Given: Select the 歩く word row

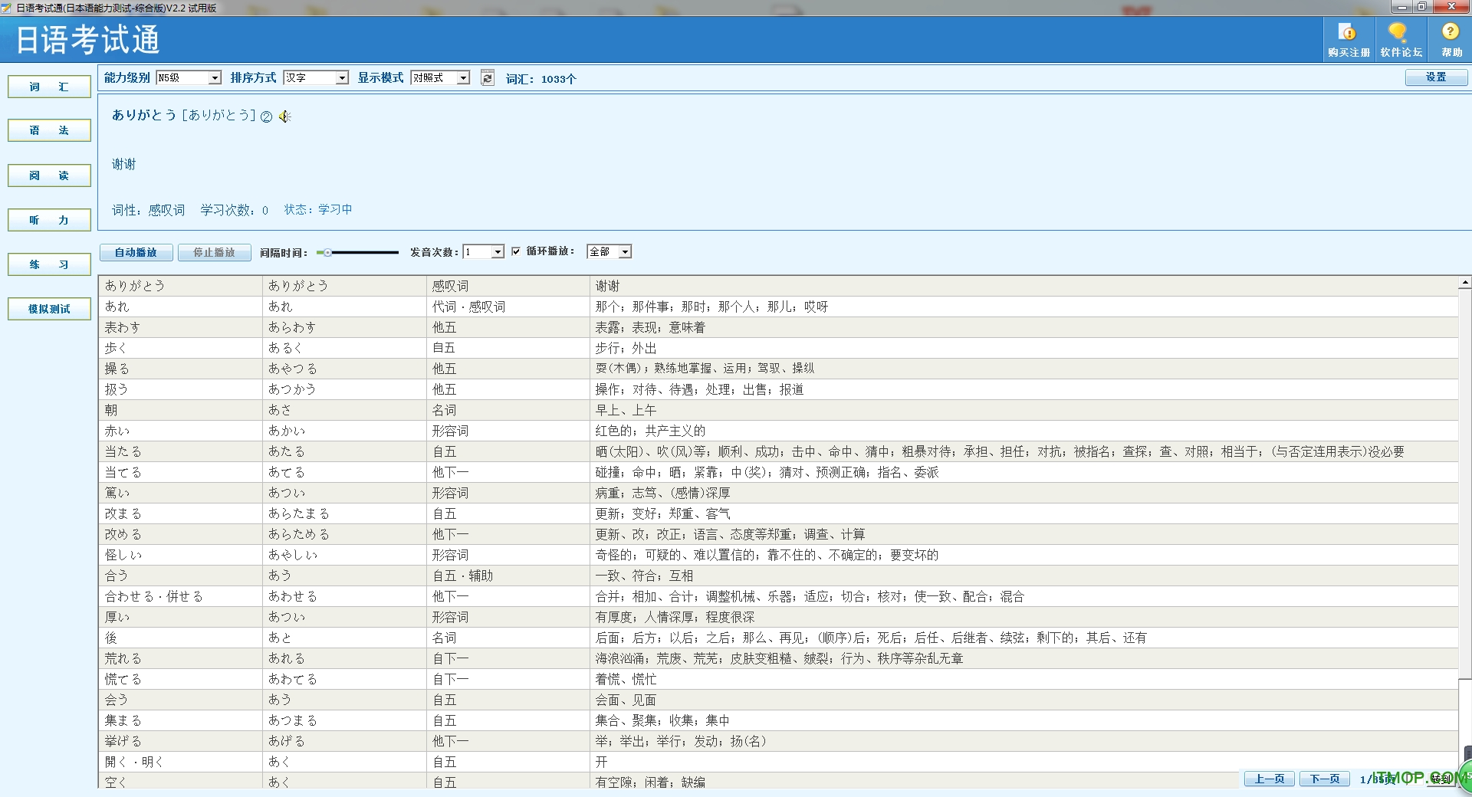Looking at the screenshot, I should [778, 348].
